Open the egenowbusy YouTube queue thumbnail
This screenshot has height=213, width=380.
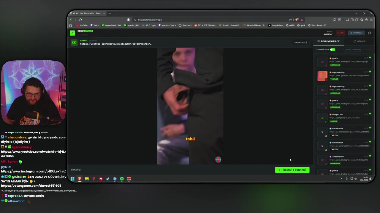tap(322, 76)
